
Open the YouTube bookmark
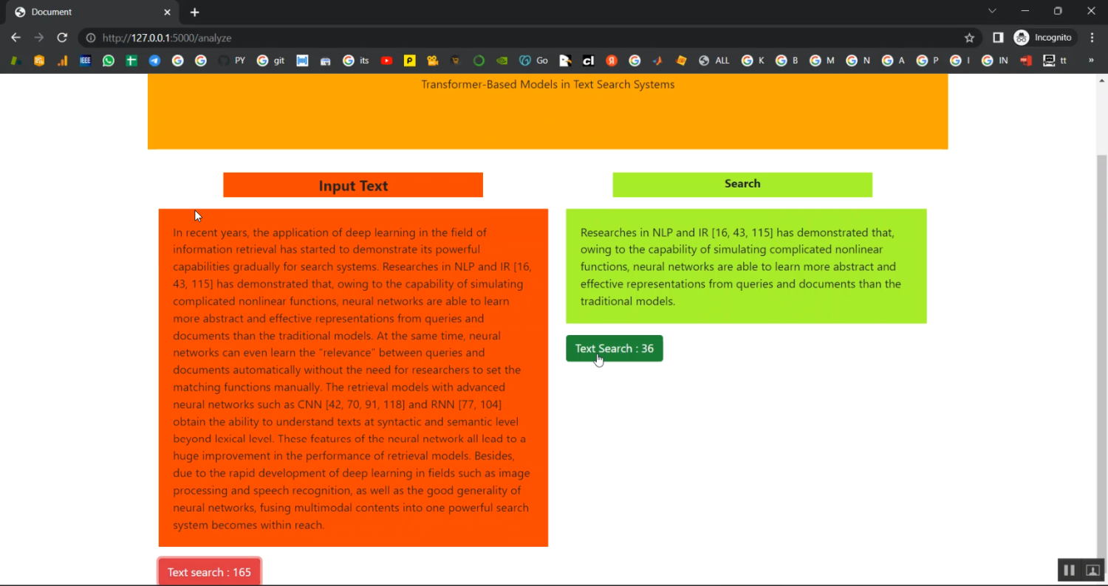point(386,61)
